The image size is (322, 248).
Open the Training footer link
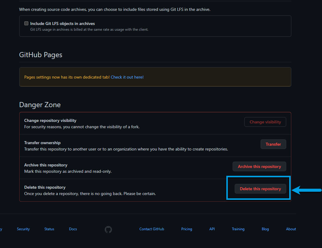[x=238, y=229]
